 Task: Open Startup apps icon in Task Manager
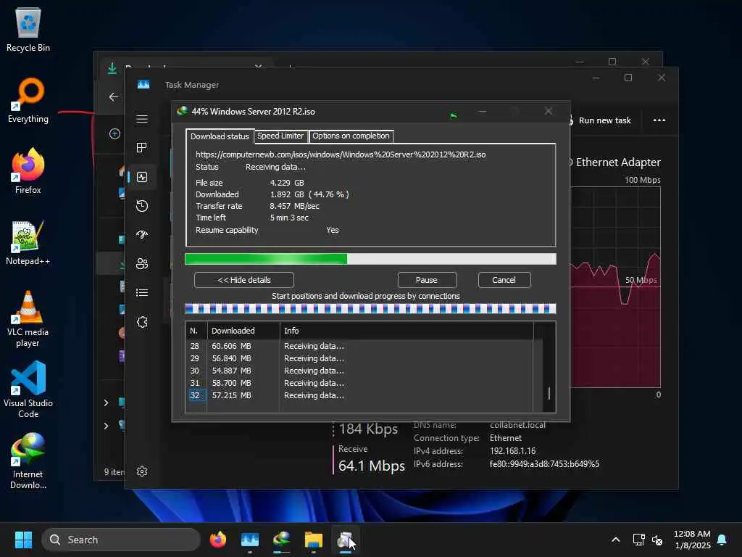coord(142,235)
